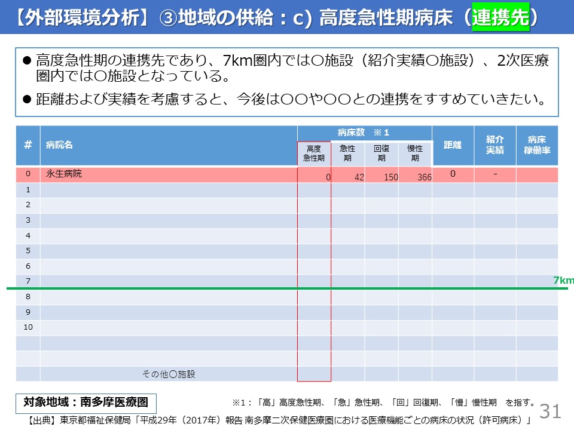Select row number 6 cell

pyautogui.click(x=28, y=266)
